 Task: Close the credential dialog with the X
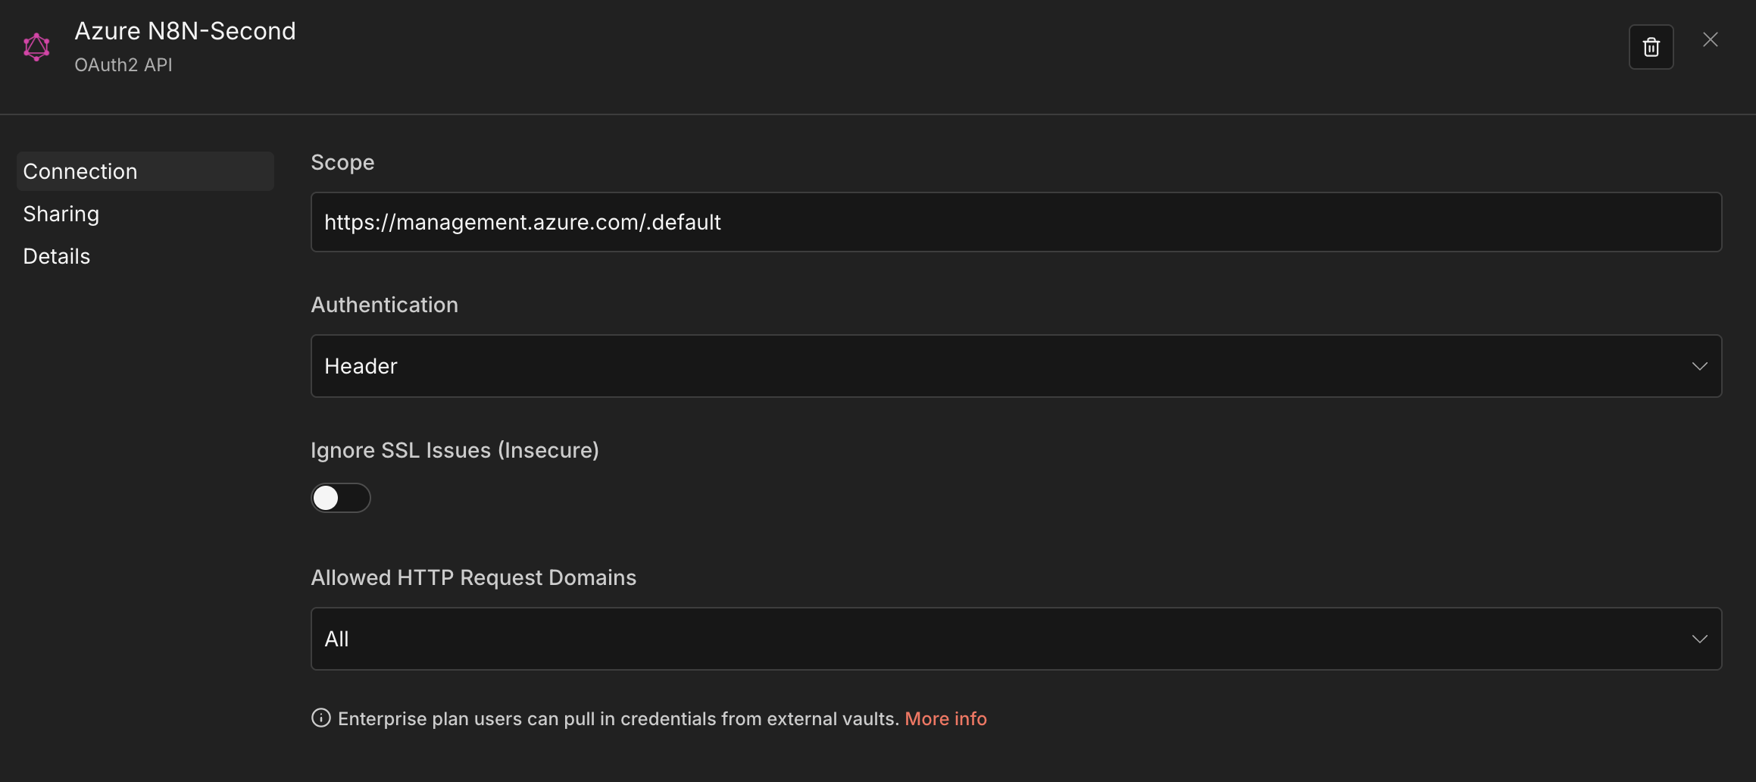click(x=1711, y=39)
